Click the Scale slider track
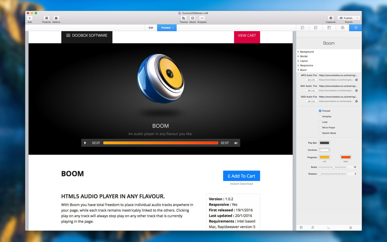 coord(332,167)
